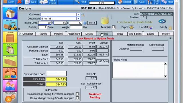Switch to the History tab
The width and height of the screenshot is (183, 103).
tap(166, 34)
